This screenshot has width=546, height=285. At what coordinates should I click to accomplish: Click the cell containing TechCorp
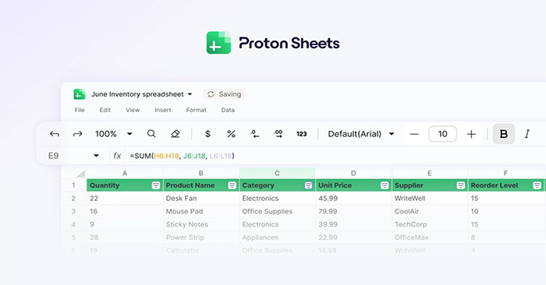[430, 224]
